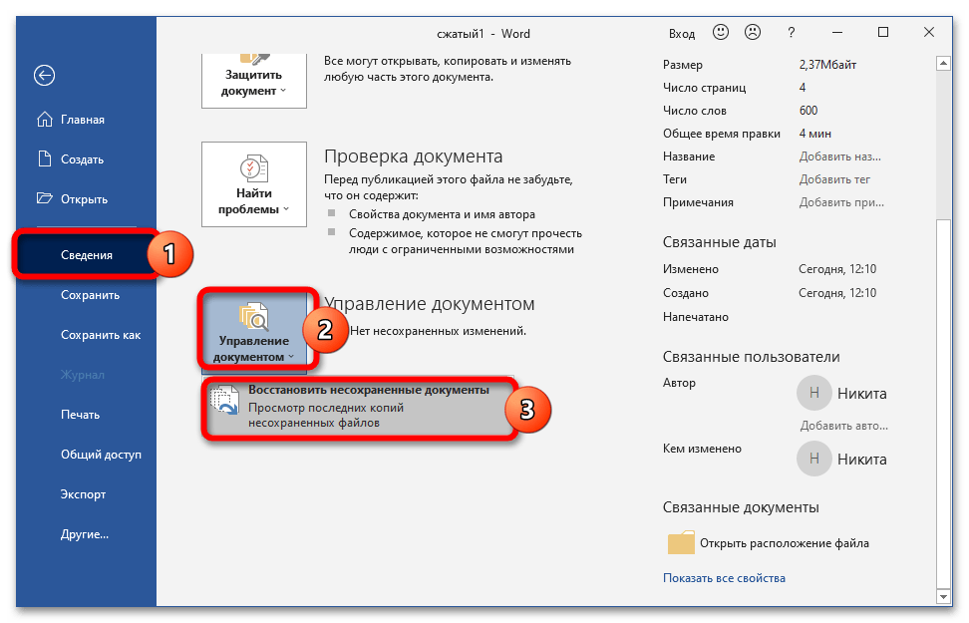Expand the Управление документом dropdown button
The width and height of the screenshot is (969, 623).
pos(254,332)
